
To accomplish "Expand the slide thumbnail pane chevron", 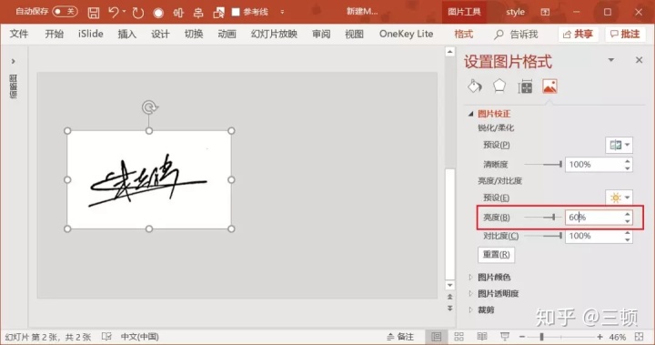I will [14, 62].
